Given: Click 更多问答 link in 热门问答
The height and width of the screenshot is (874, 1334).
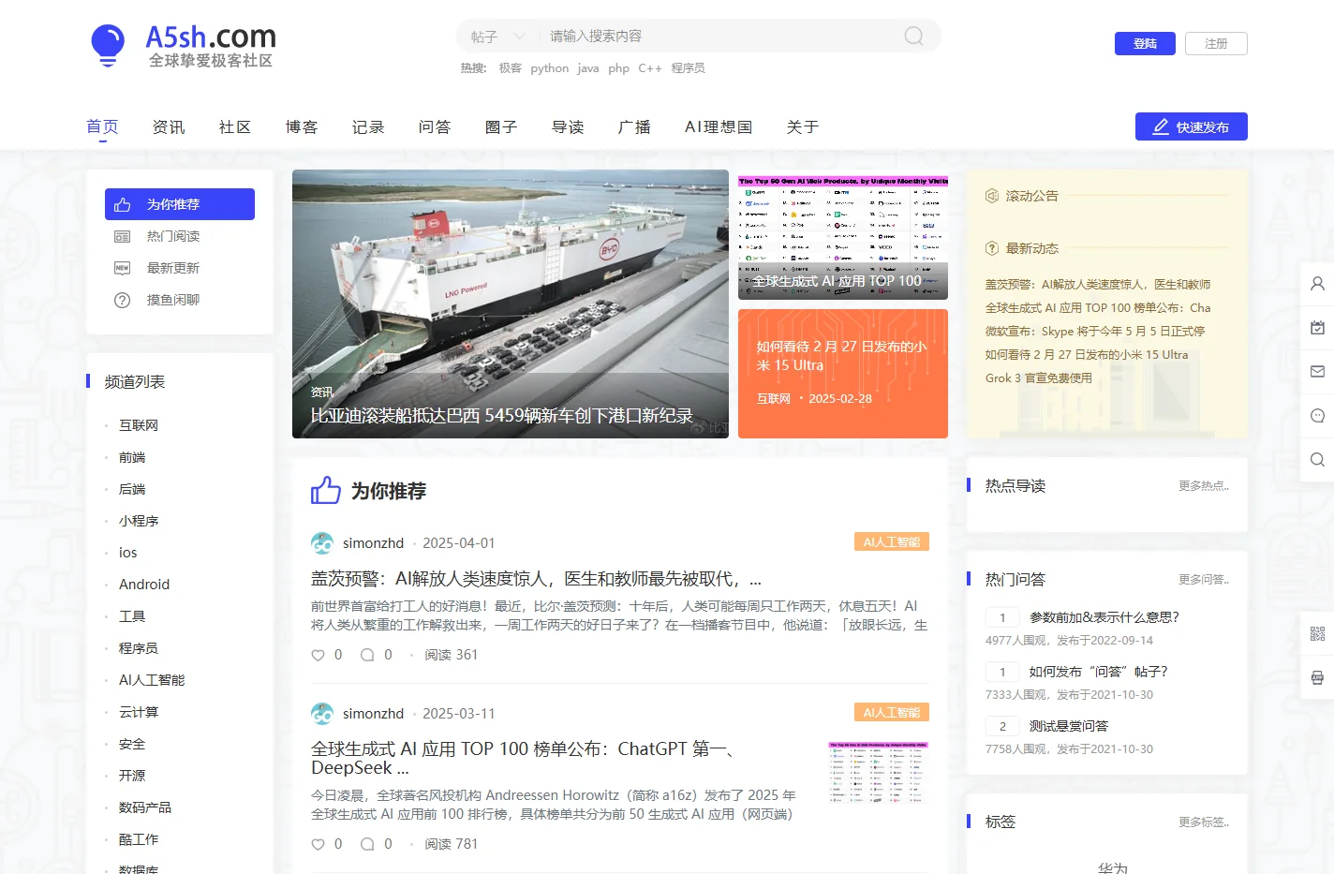Looking at the screenshot, I should point(1204,580).
